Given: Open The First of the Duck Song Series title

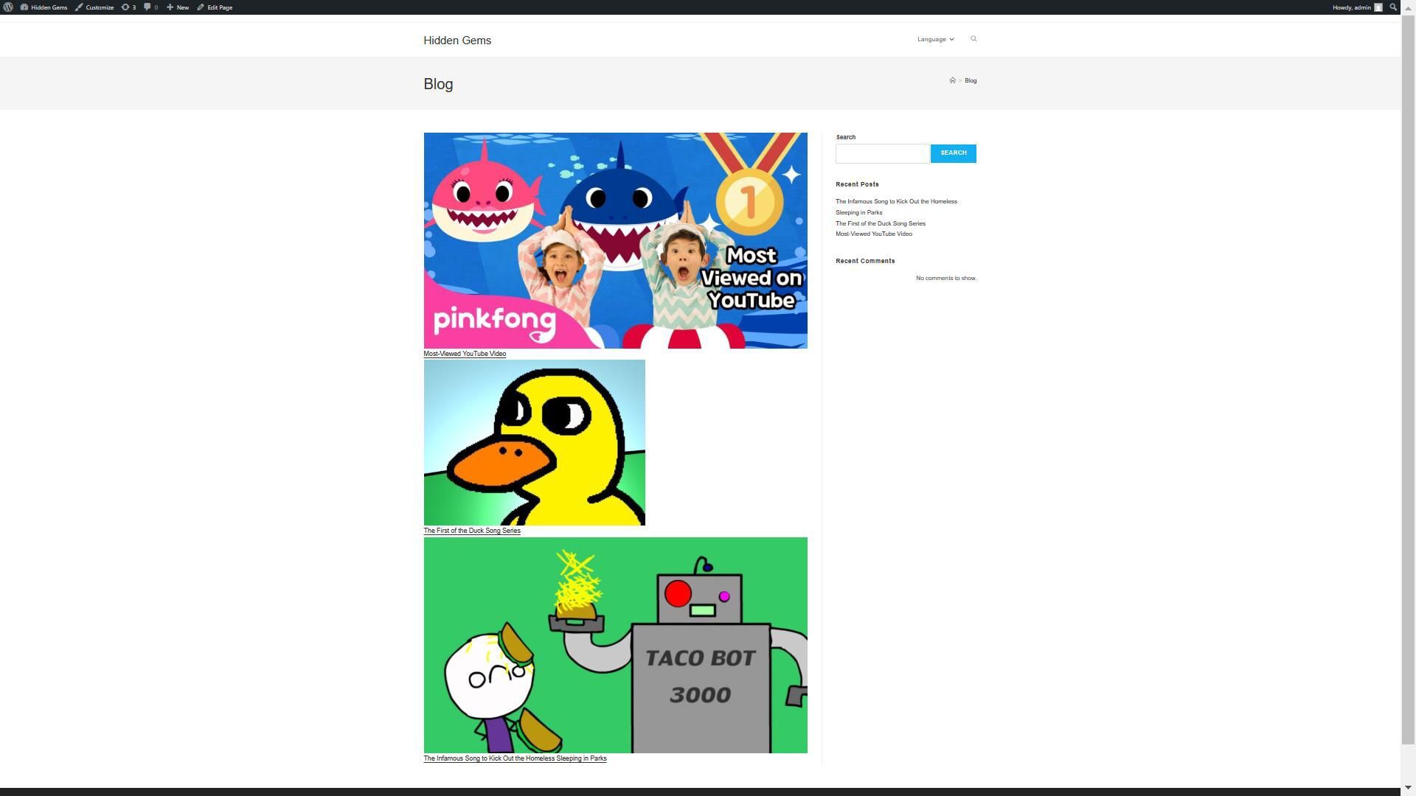Looking at the screenshot, I should [472, 531].
